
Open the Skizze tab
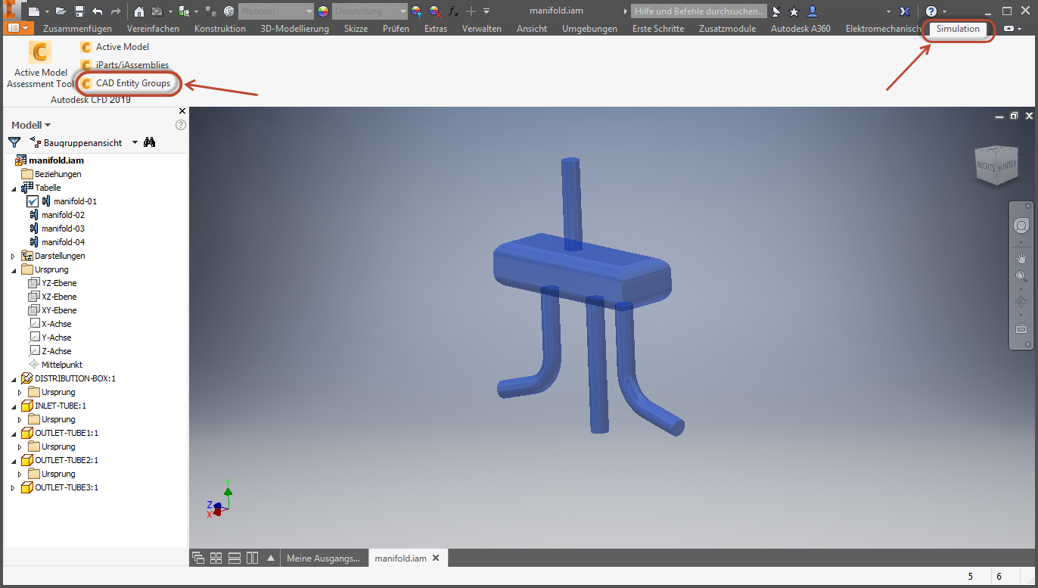click(356, 29)
